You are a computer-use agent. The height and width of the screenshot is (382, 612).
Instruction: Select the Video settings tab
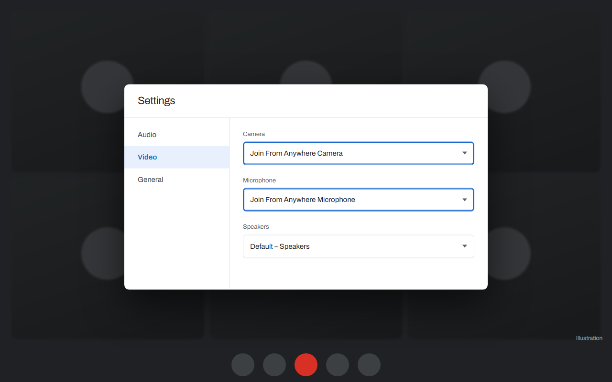tap(176, 157)
